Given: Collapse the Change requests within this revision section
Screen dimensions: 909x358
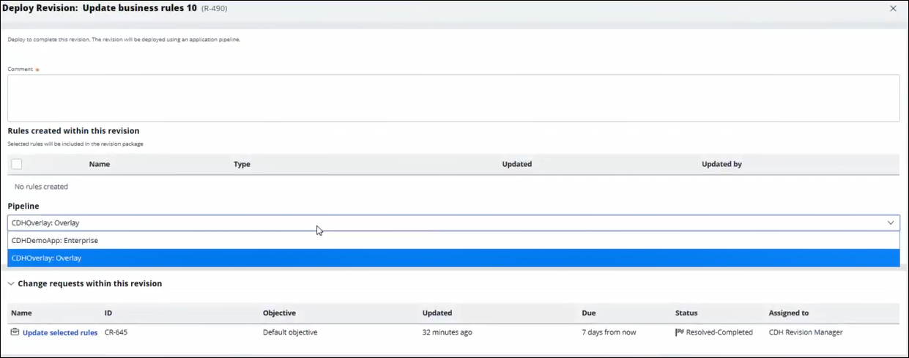Looking at the screenshot, I should pyautogui.click(x=11, y=283).
